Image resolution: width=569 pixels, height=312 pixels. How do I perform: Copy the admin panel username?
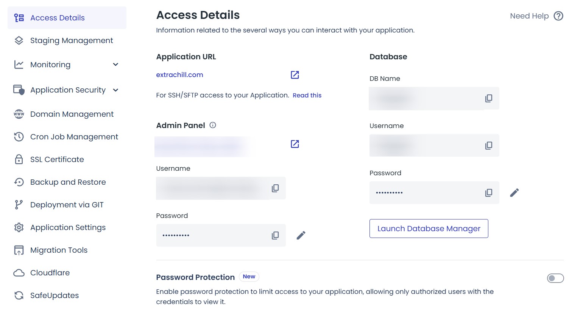pyautogui.click(x=275, y=188)
